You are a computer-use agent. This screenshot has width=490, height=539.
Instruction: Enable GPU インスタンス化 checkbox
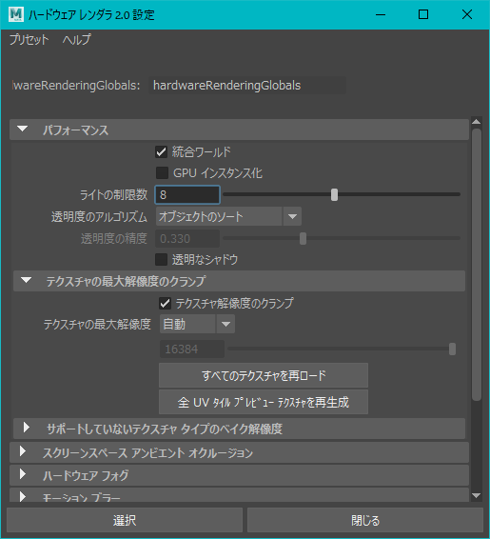[162, 173]
